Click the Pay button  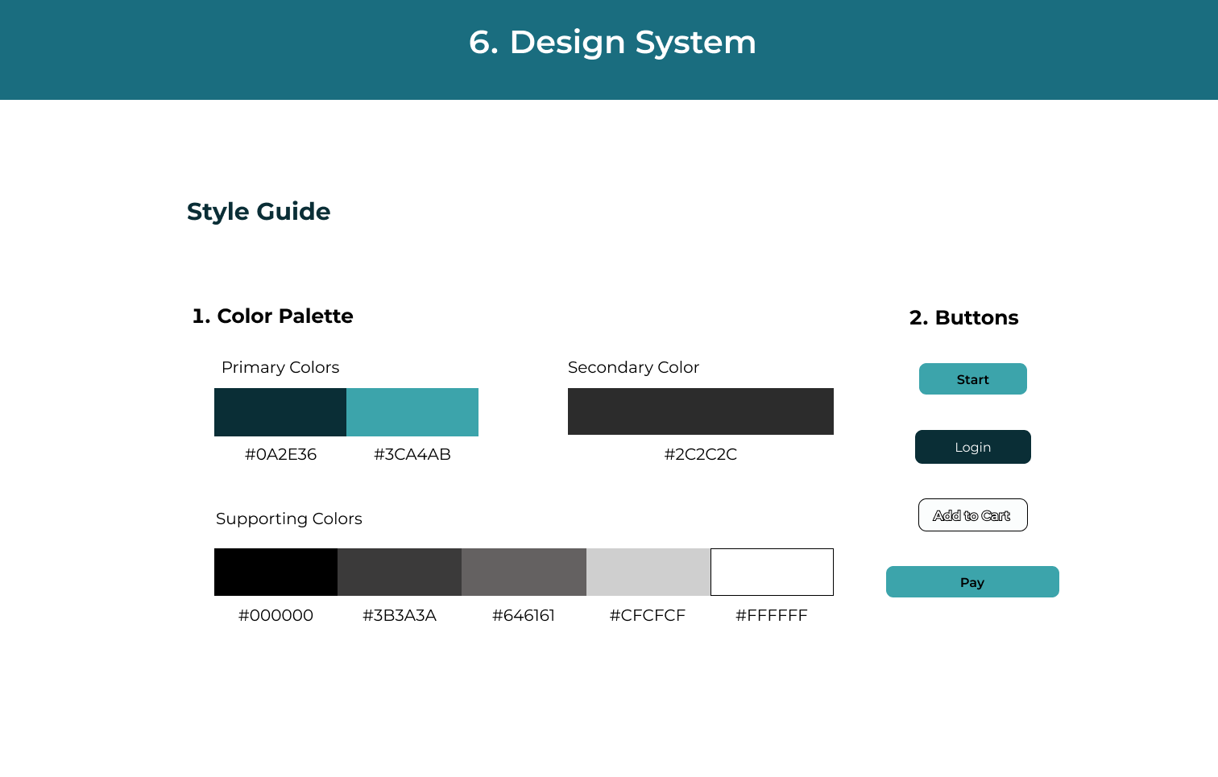(x=972, y=581)
